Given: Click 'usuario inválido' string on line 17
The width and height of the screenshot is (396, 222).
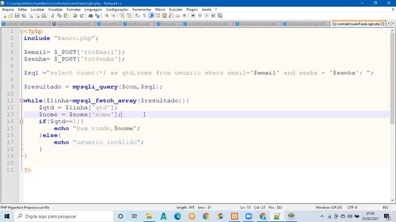Looking at the screenshot, I should tap(106, 142).
